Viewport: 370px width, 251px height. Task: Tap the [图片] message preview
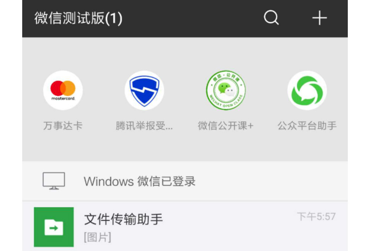pos(98,237)
